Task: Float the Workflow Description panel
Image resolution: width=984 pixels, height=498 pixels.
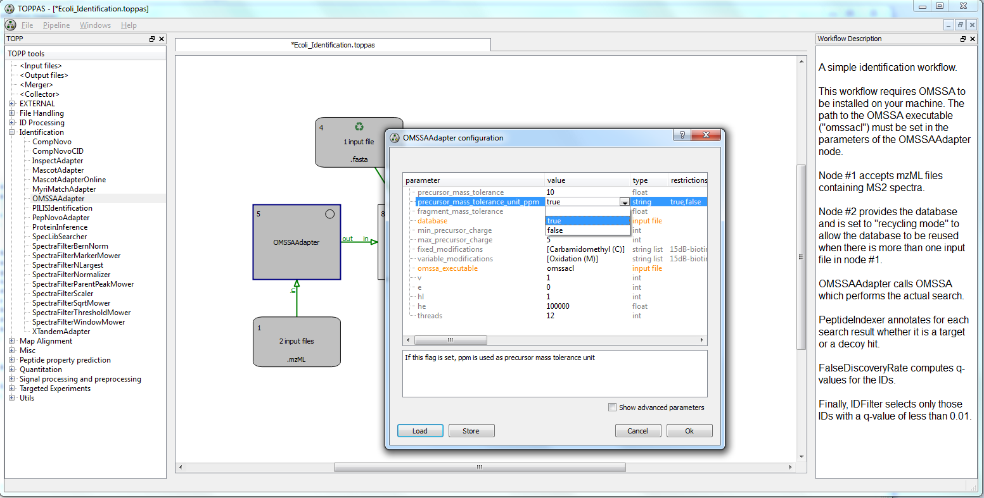Action: pyautogui.click(x=963, y=39)
